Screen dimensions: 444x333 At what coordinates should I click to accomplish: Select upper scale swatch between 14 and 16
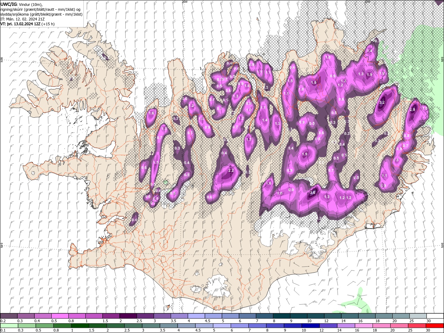coord(349,316)
